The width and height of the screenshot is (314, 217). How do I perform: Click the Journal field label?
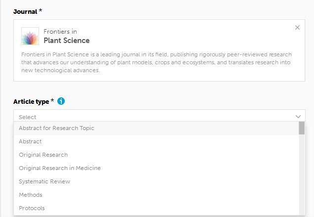25,11
